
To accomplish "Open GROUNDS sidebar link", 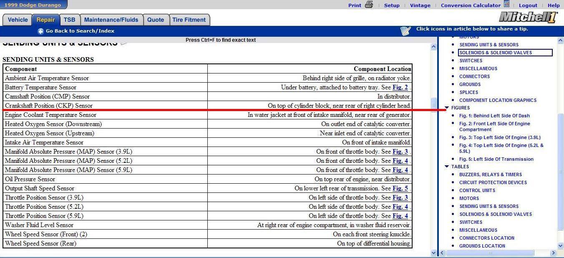I will [470, 84].
